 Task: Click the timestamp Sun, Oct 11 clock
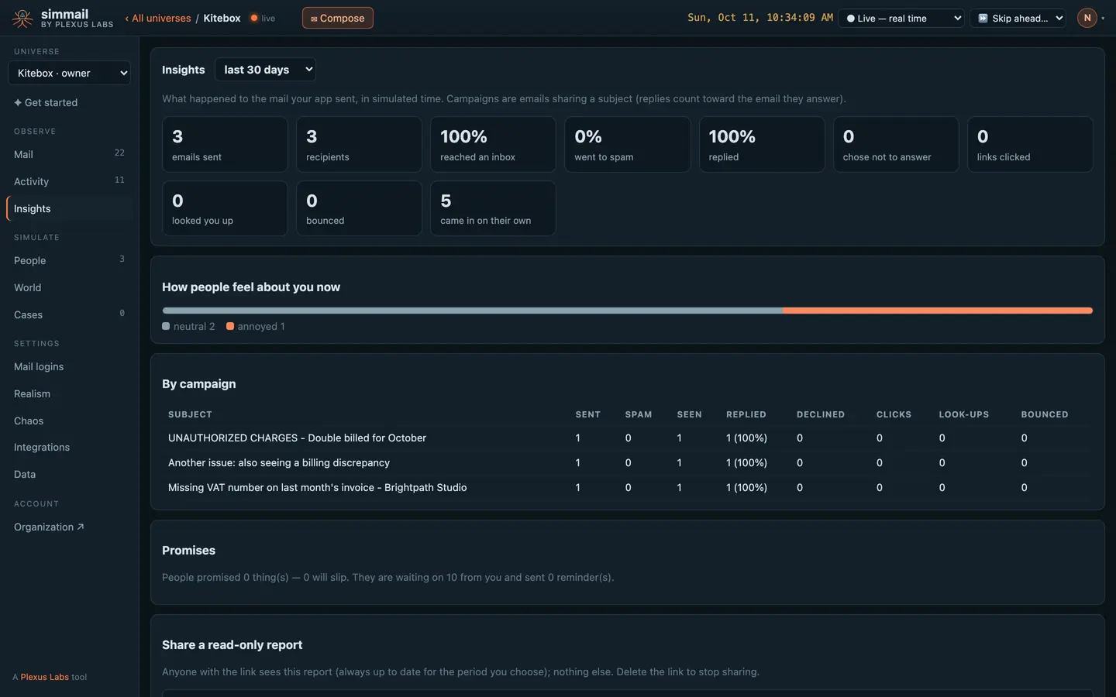[x=760, y=17]
